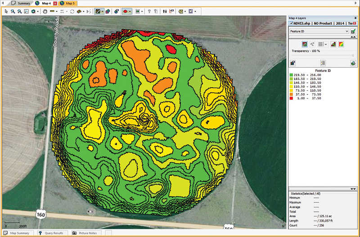This screenshot has width=360, height=237.
Task: Open the Query Results tab
Action: pos(54,233)
